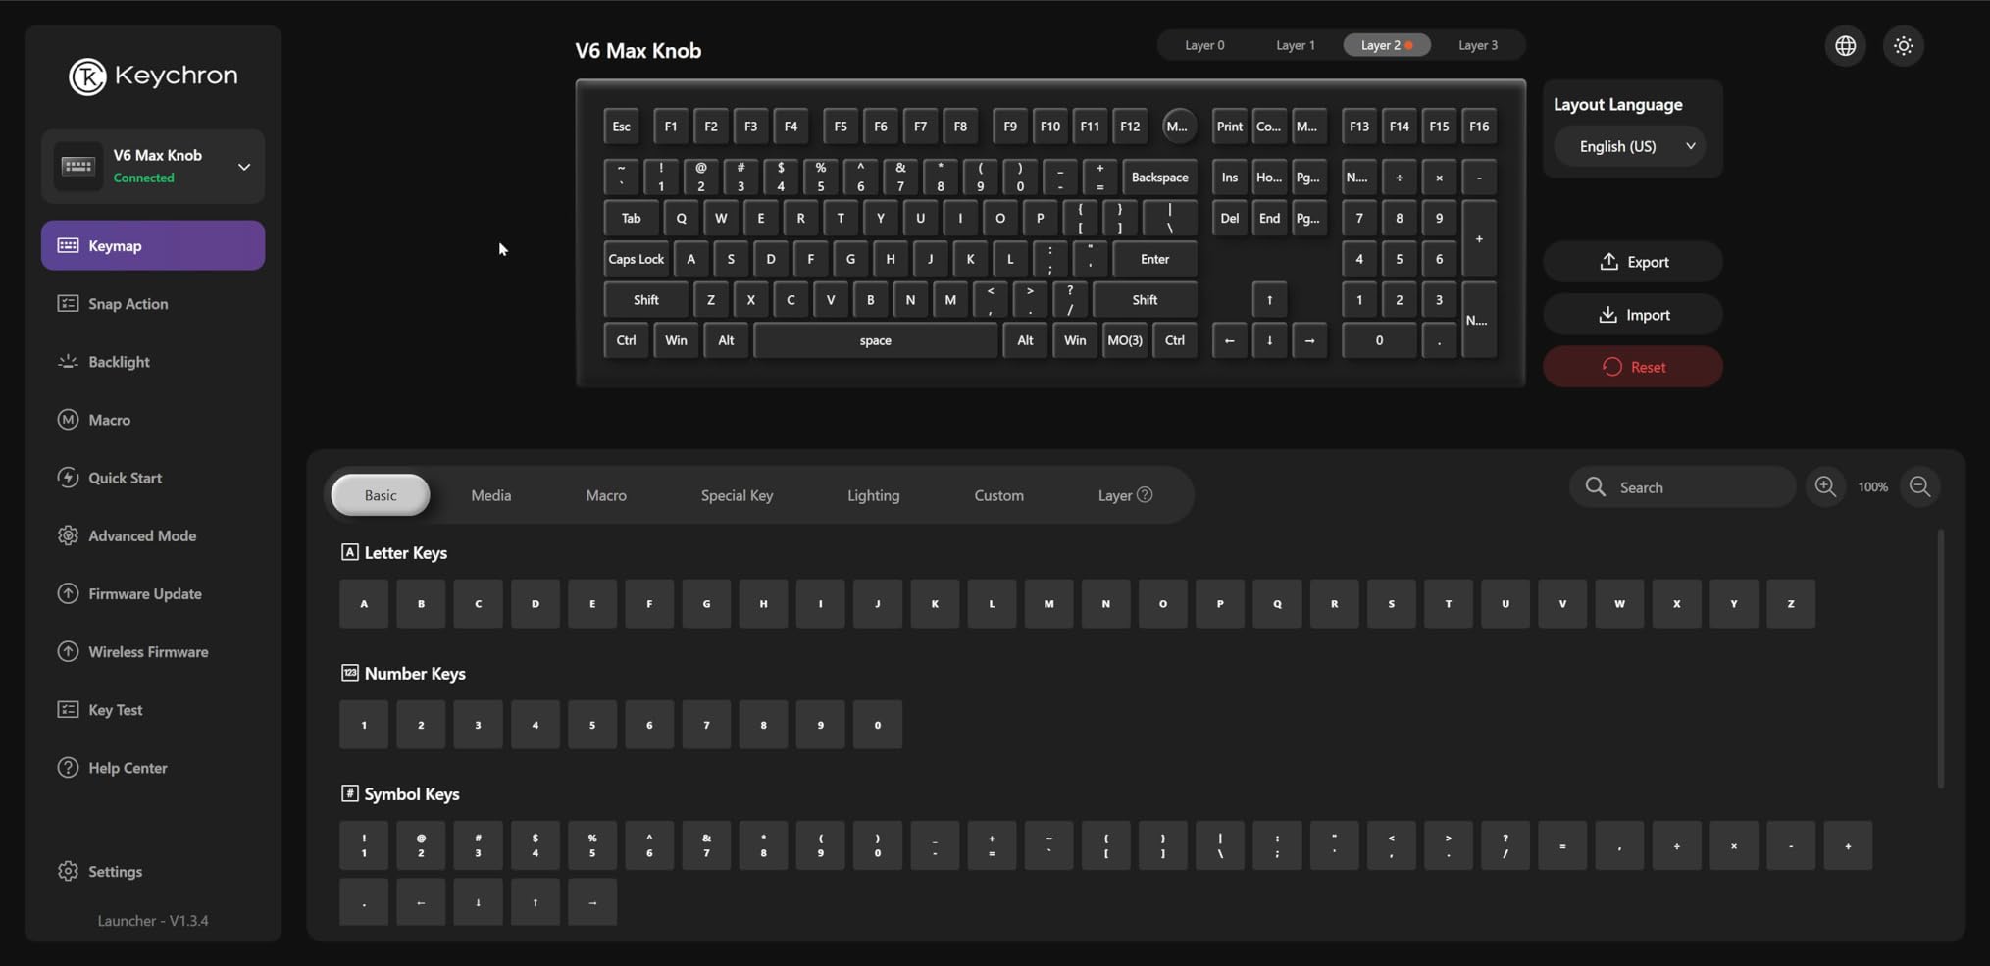Image resolution: width=1990 pixels, height=966 pixels.
Task: Select the space bar on keyboard
Action: pos(875,340)
